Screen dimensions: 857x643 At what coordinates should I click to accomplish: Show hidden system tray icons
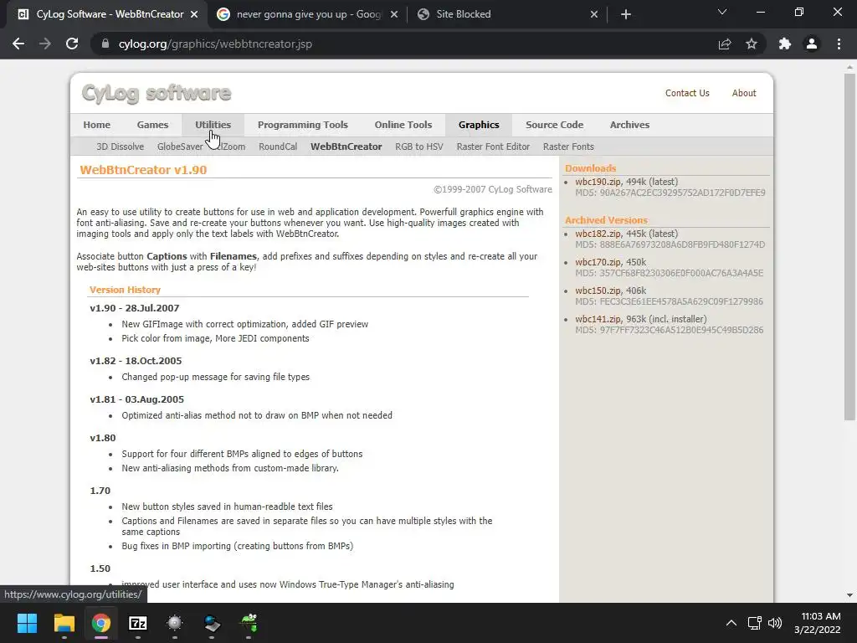pos(731,623)
